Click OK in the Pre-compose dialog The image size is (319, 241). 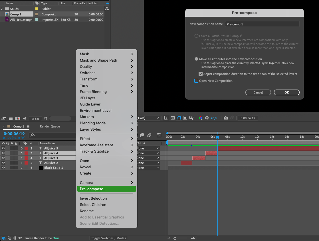click(286, 92)
